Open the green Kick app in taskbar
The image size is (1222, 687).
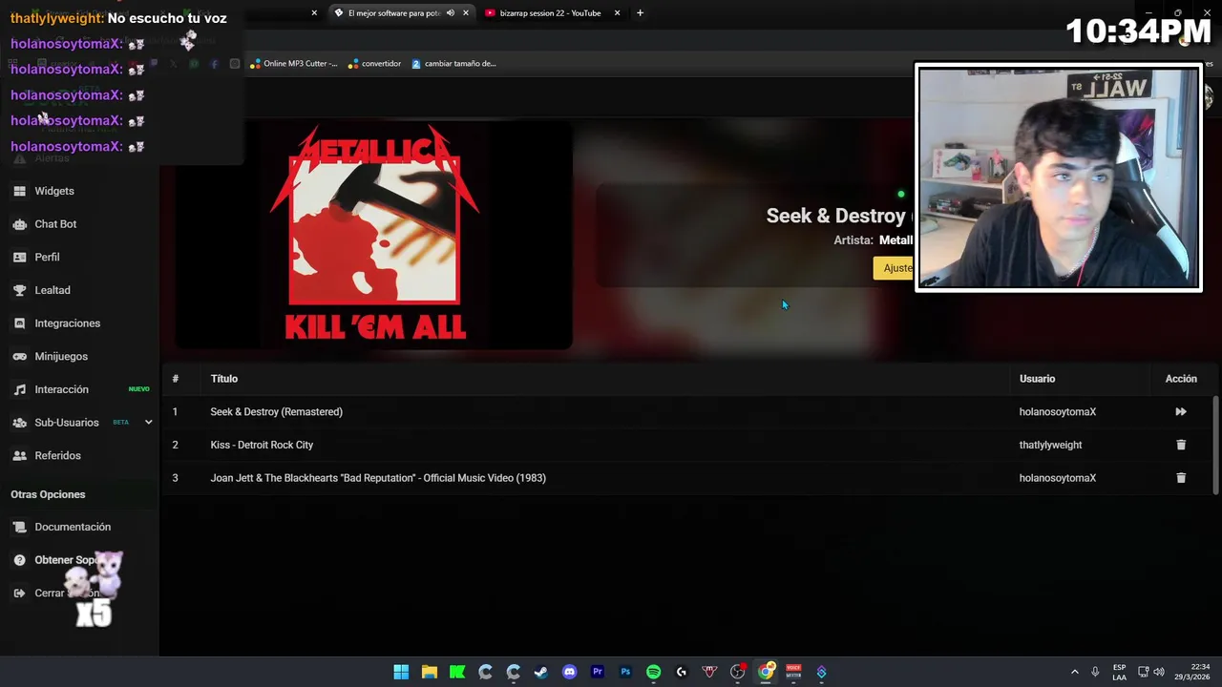pos(457,672)
